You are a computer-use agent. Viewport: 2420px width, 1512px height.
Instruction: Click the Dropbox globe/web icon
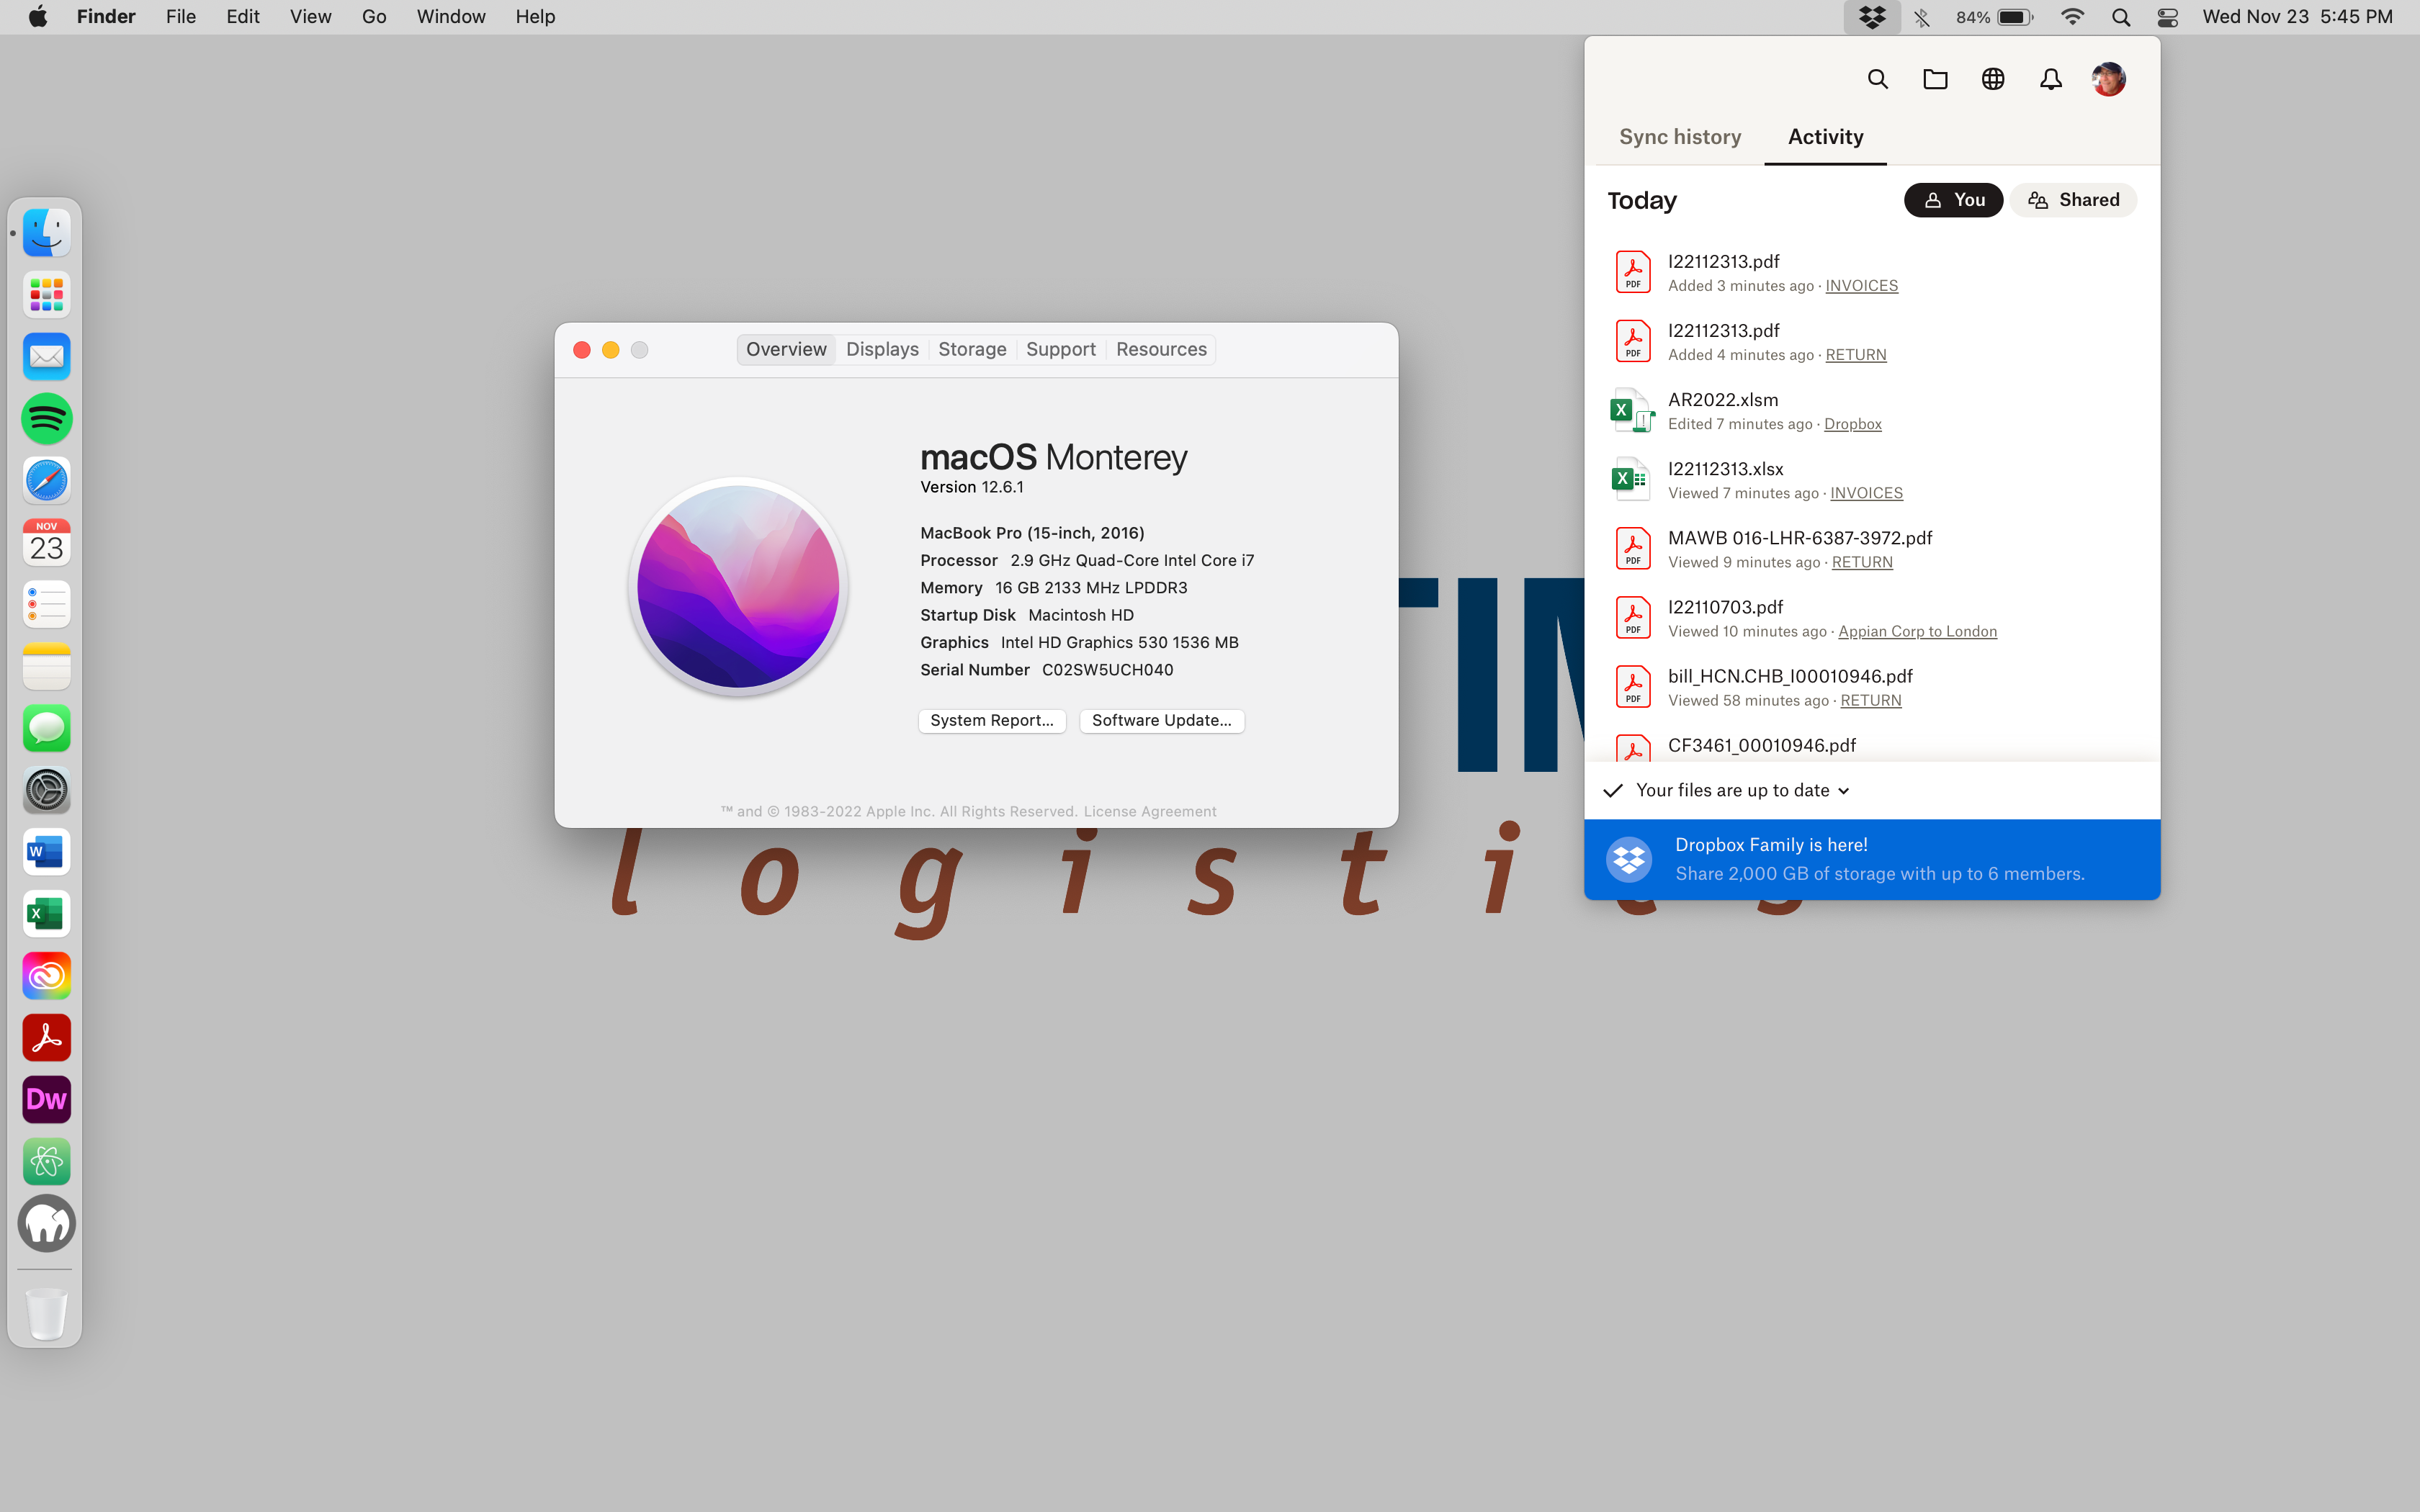(1993, 80)
